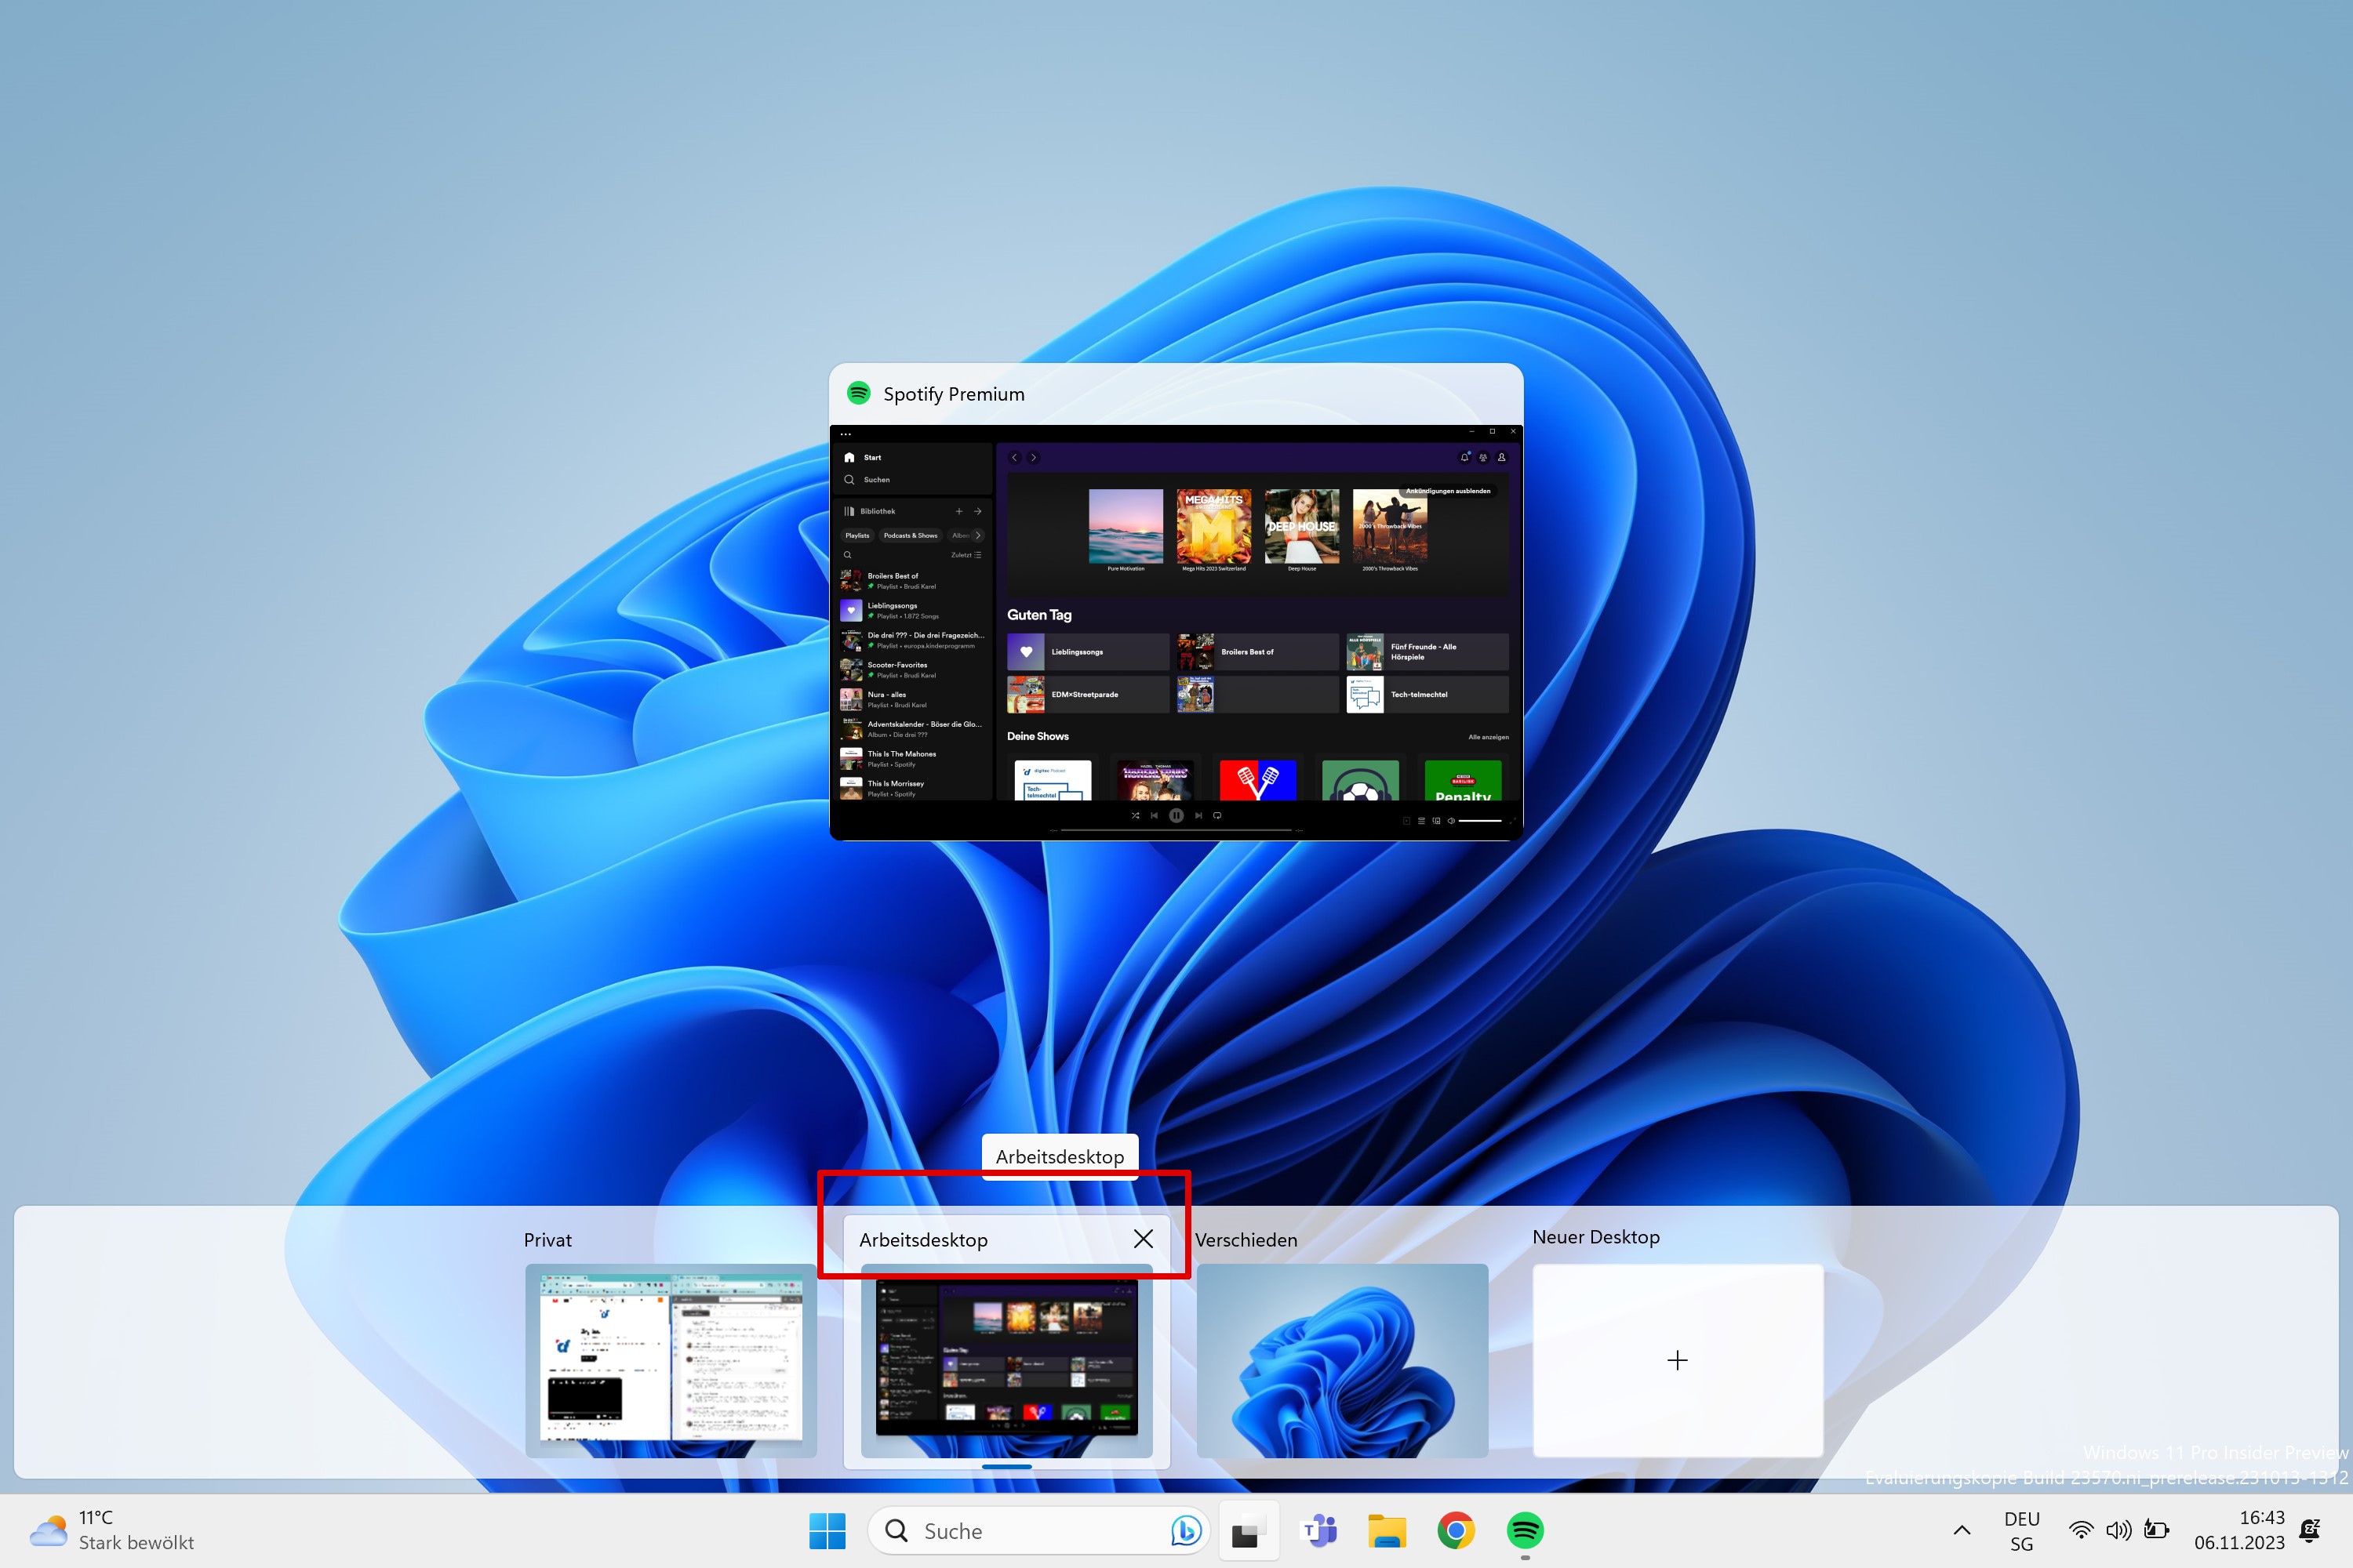
Task: Open the DEU SG input language switcher
Action: click(x=2021, y=1530)
